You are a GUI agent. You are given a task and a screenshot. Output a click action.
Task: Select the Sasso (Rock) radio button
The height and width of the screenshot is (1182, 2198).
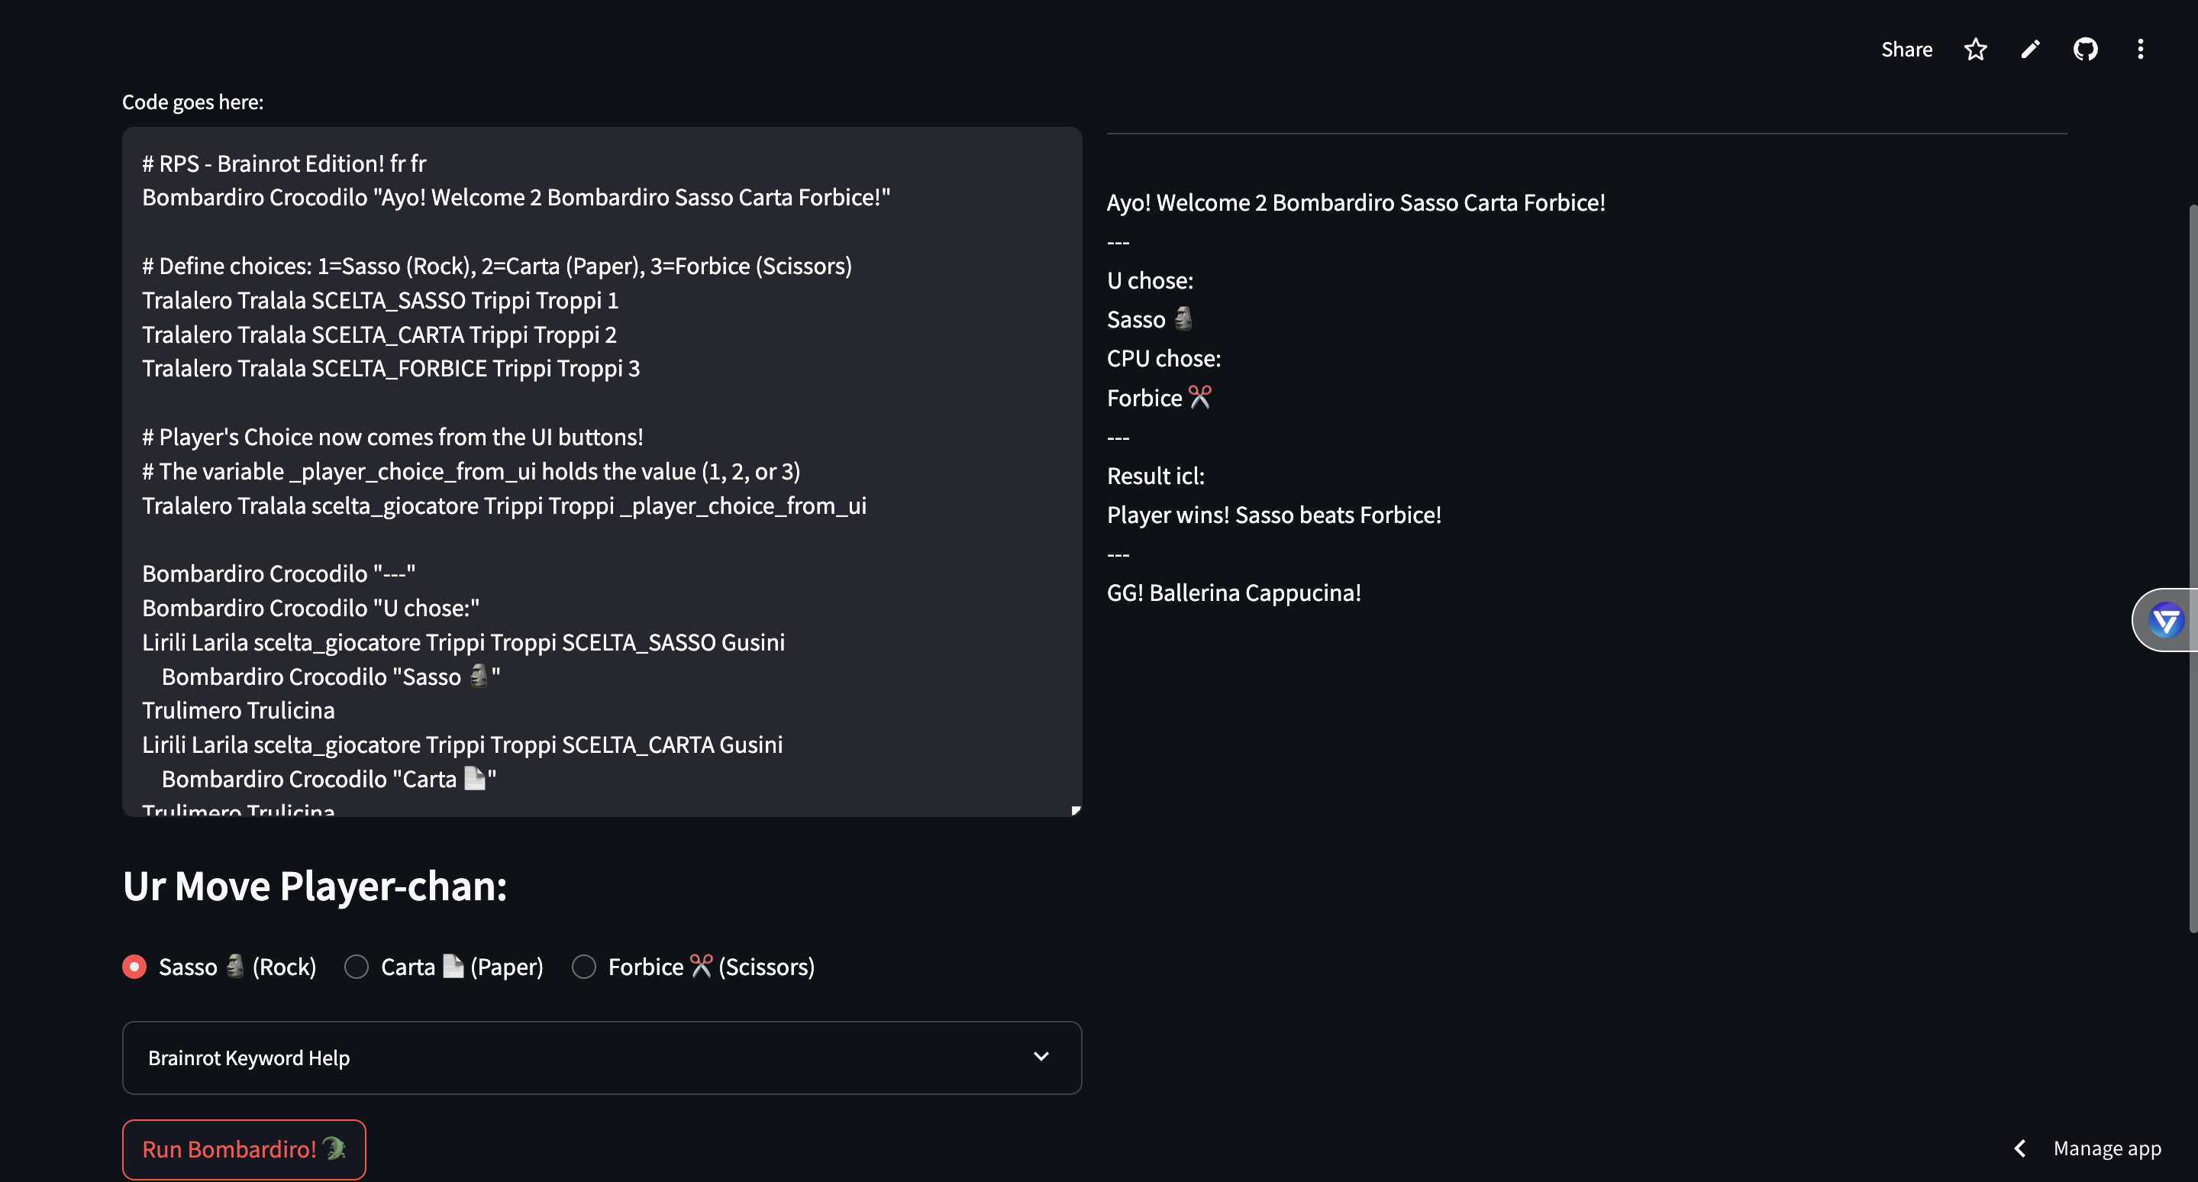point(135,967)
